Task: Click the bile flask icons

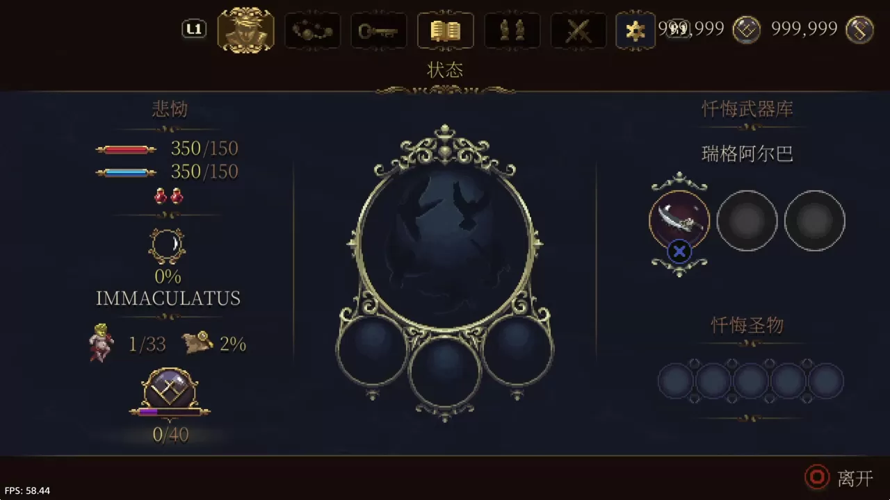Action: pyautogui.click(x=168, y=196)
